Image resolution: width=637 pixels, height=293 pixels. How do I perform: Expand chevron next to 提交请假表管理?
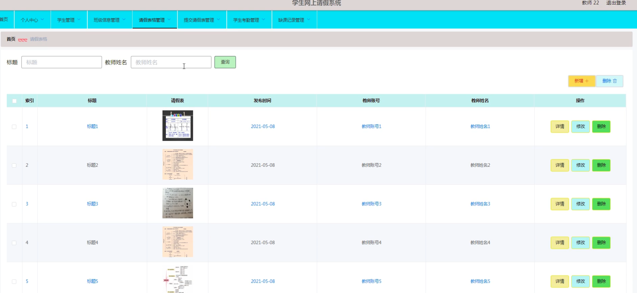point(218,19)
